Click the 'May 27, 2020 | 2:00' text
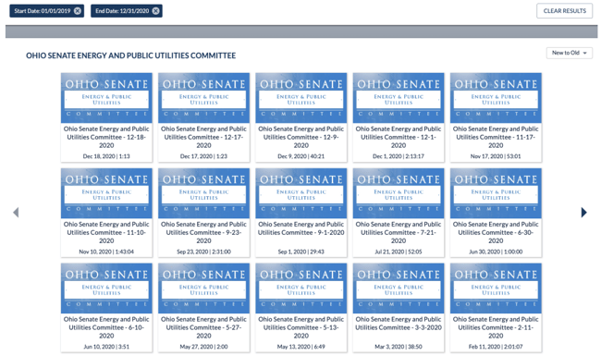601x356 pixels. 204,347
